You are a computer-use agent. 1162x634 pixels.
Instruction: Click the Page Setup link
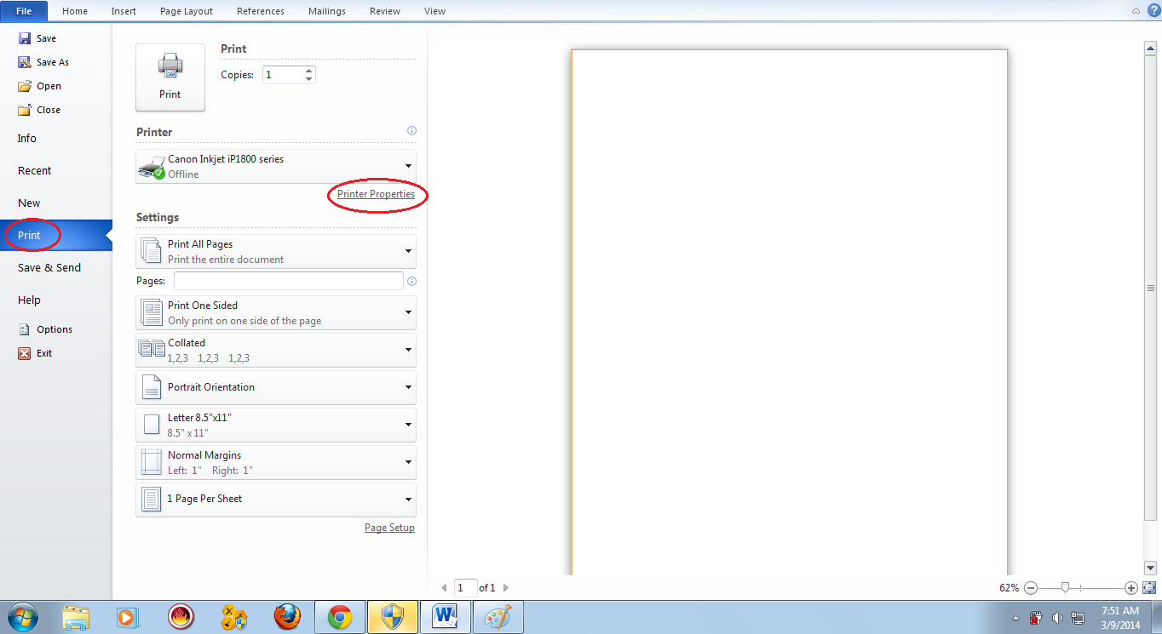389,527
